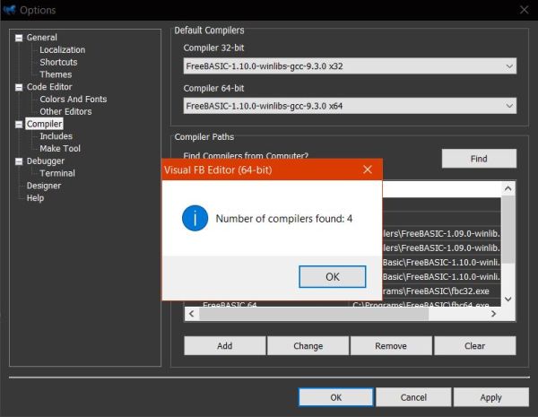Viewport: 538px width, 417px height.
Task: Click Remove under the compiler paths list
Action: click(391, 345)
